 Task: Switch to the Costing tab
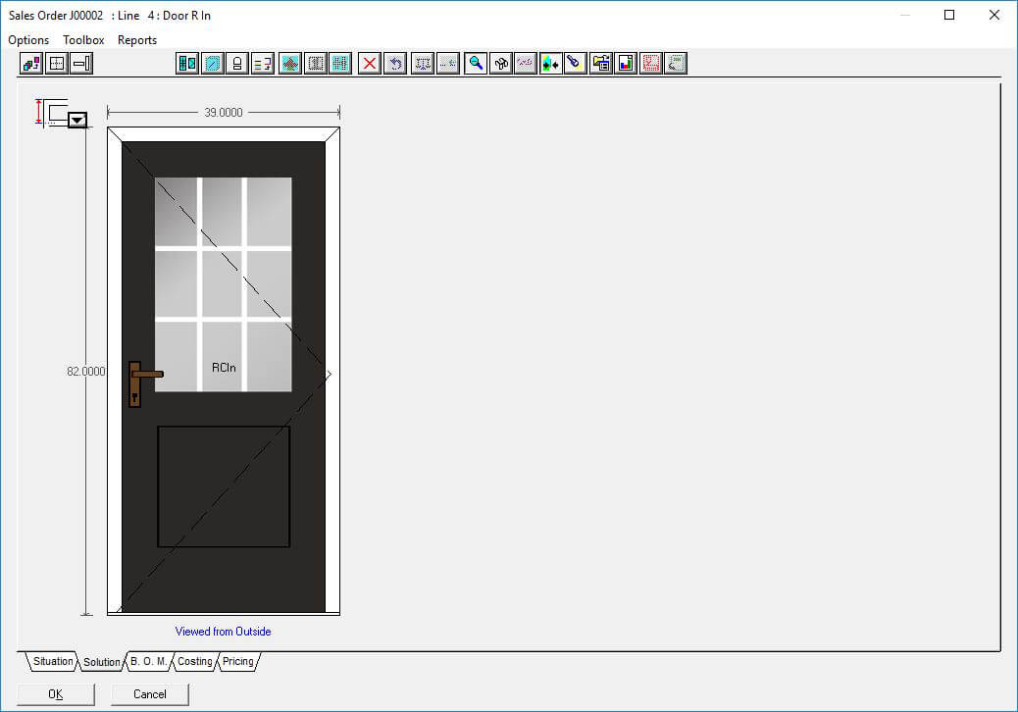tap(194, 662)
